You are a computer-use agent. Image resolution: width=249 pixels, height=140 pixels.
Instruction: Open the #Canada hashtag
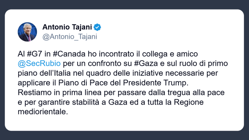click(x=64, y=54)
